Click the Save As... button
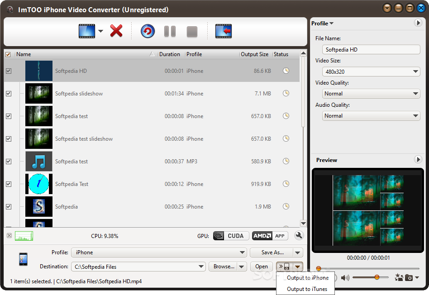Screen dimensions: 429x295 (x=272, y=252)
